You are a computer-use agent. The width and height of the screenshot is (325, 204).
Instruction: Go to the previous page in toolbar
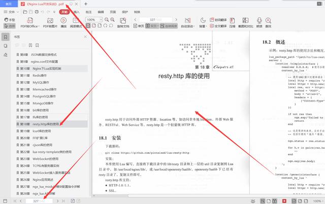(135, 20)
